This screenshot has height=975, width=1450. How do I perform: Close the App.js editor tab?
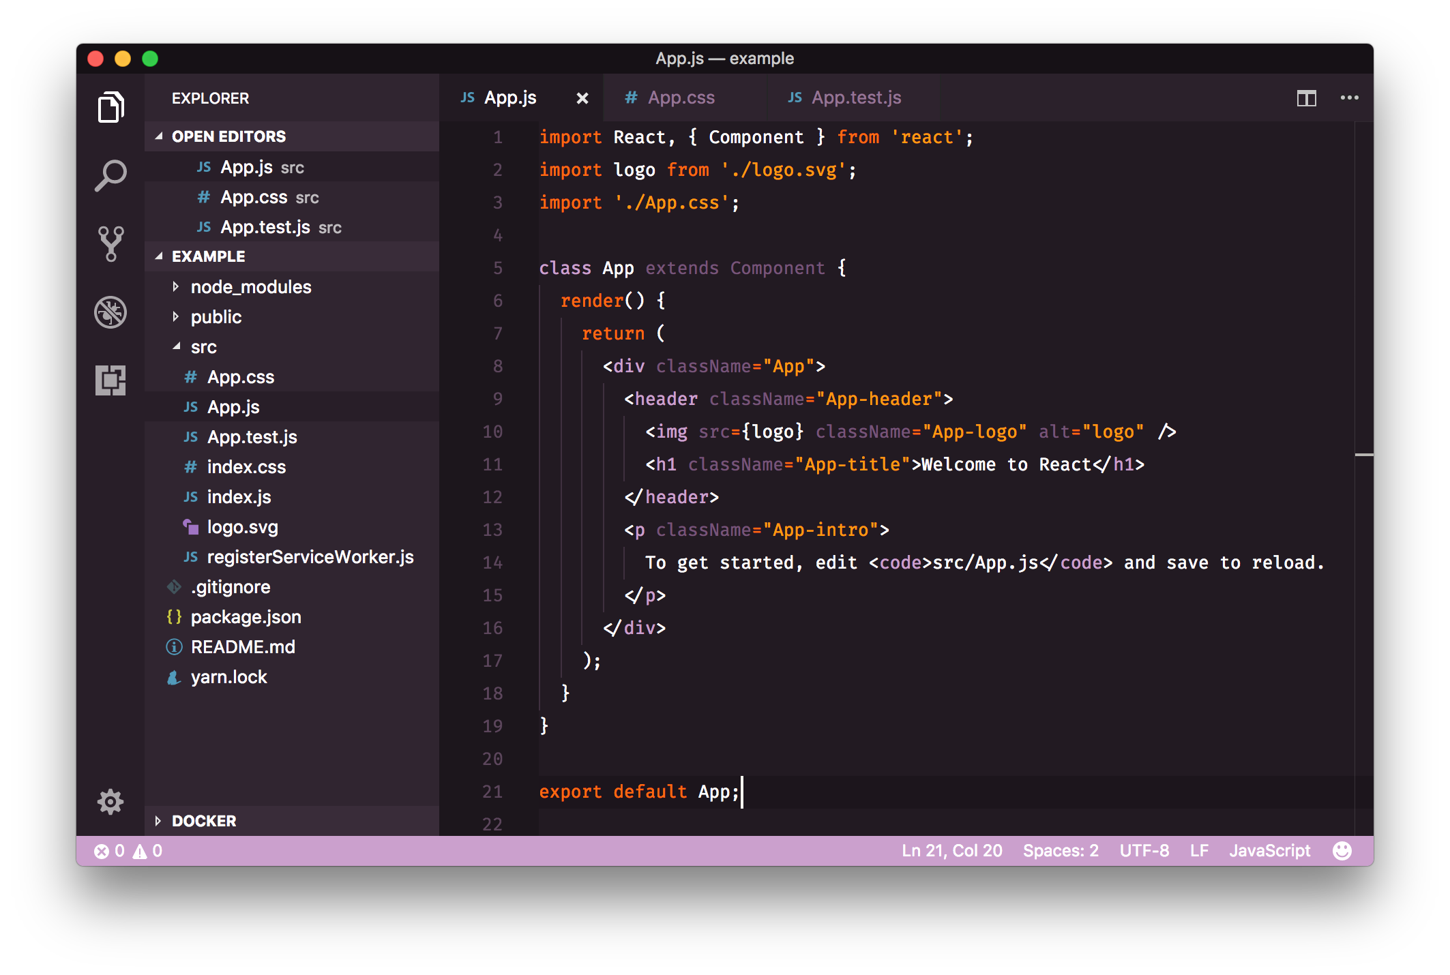pyautogui.click(x=582, y=98)
